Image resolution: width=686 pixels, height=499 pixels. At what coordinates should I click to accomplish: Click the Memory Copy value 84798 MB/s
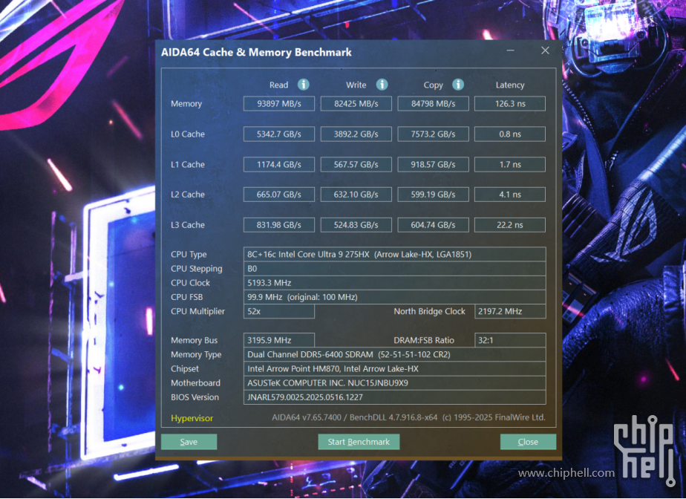pos(433,104)
